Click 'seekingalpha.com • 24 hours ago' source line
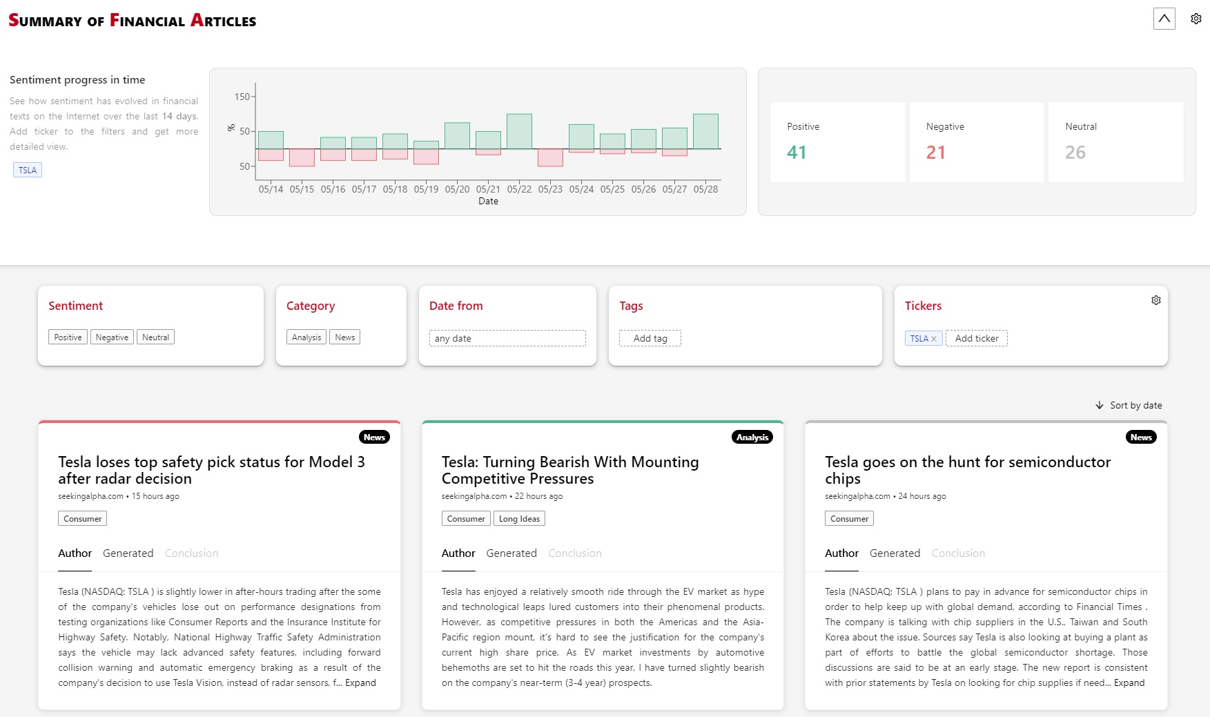1210x717 pixels. [x=886, y=496]
